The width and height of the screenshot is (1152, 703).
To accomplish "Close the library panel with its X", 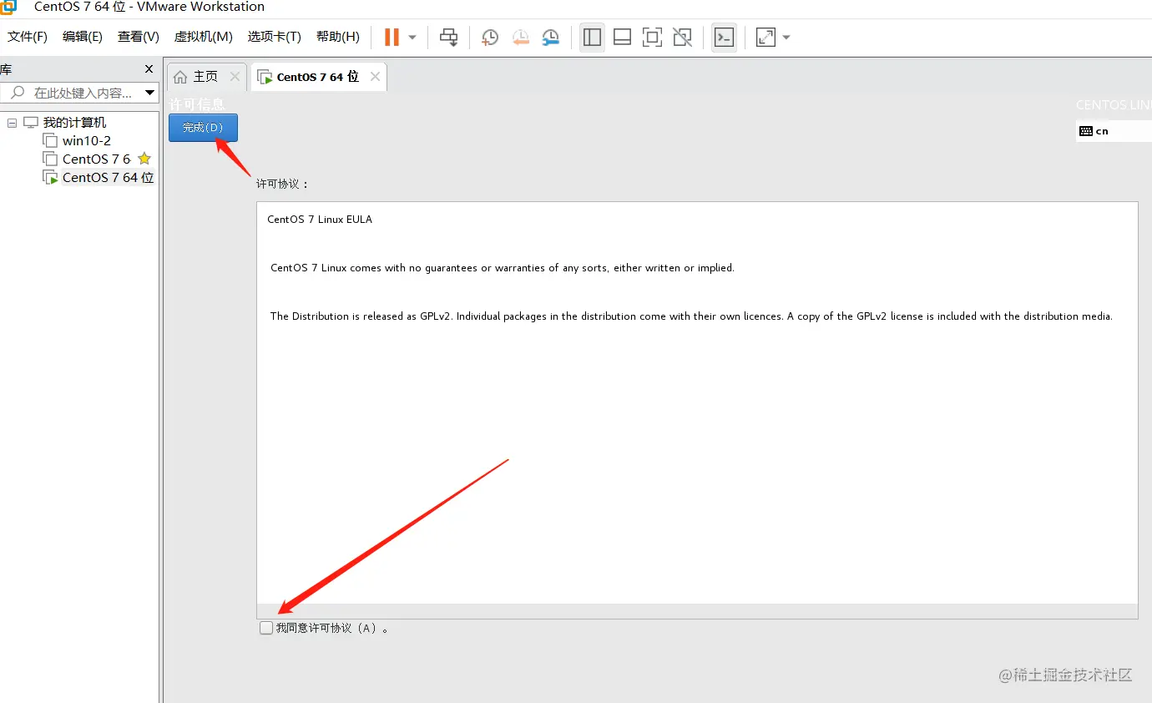I will pos(149,69).
